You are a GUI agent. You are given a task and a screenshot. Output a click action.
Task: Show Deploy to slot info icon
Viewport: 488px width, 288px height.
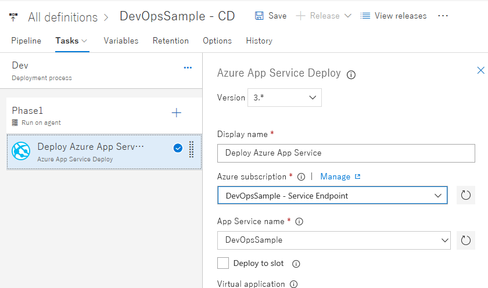coord(296,264)
